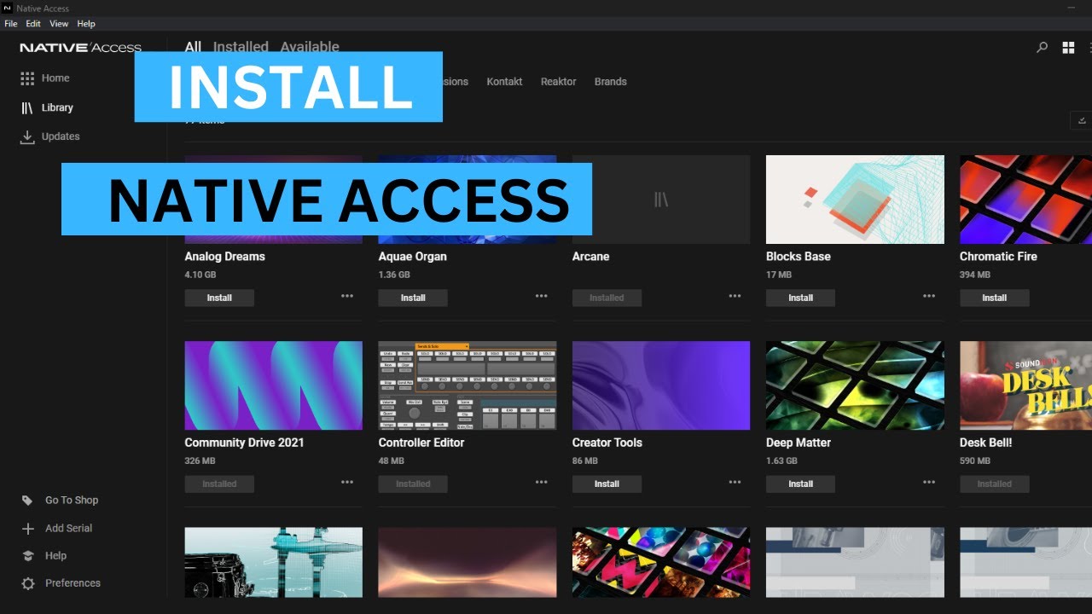Viewport: 1092px width, 614px height.
Task: Click Installed button under Community Drive 2021
Action: (219, 484)
